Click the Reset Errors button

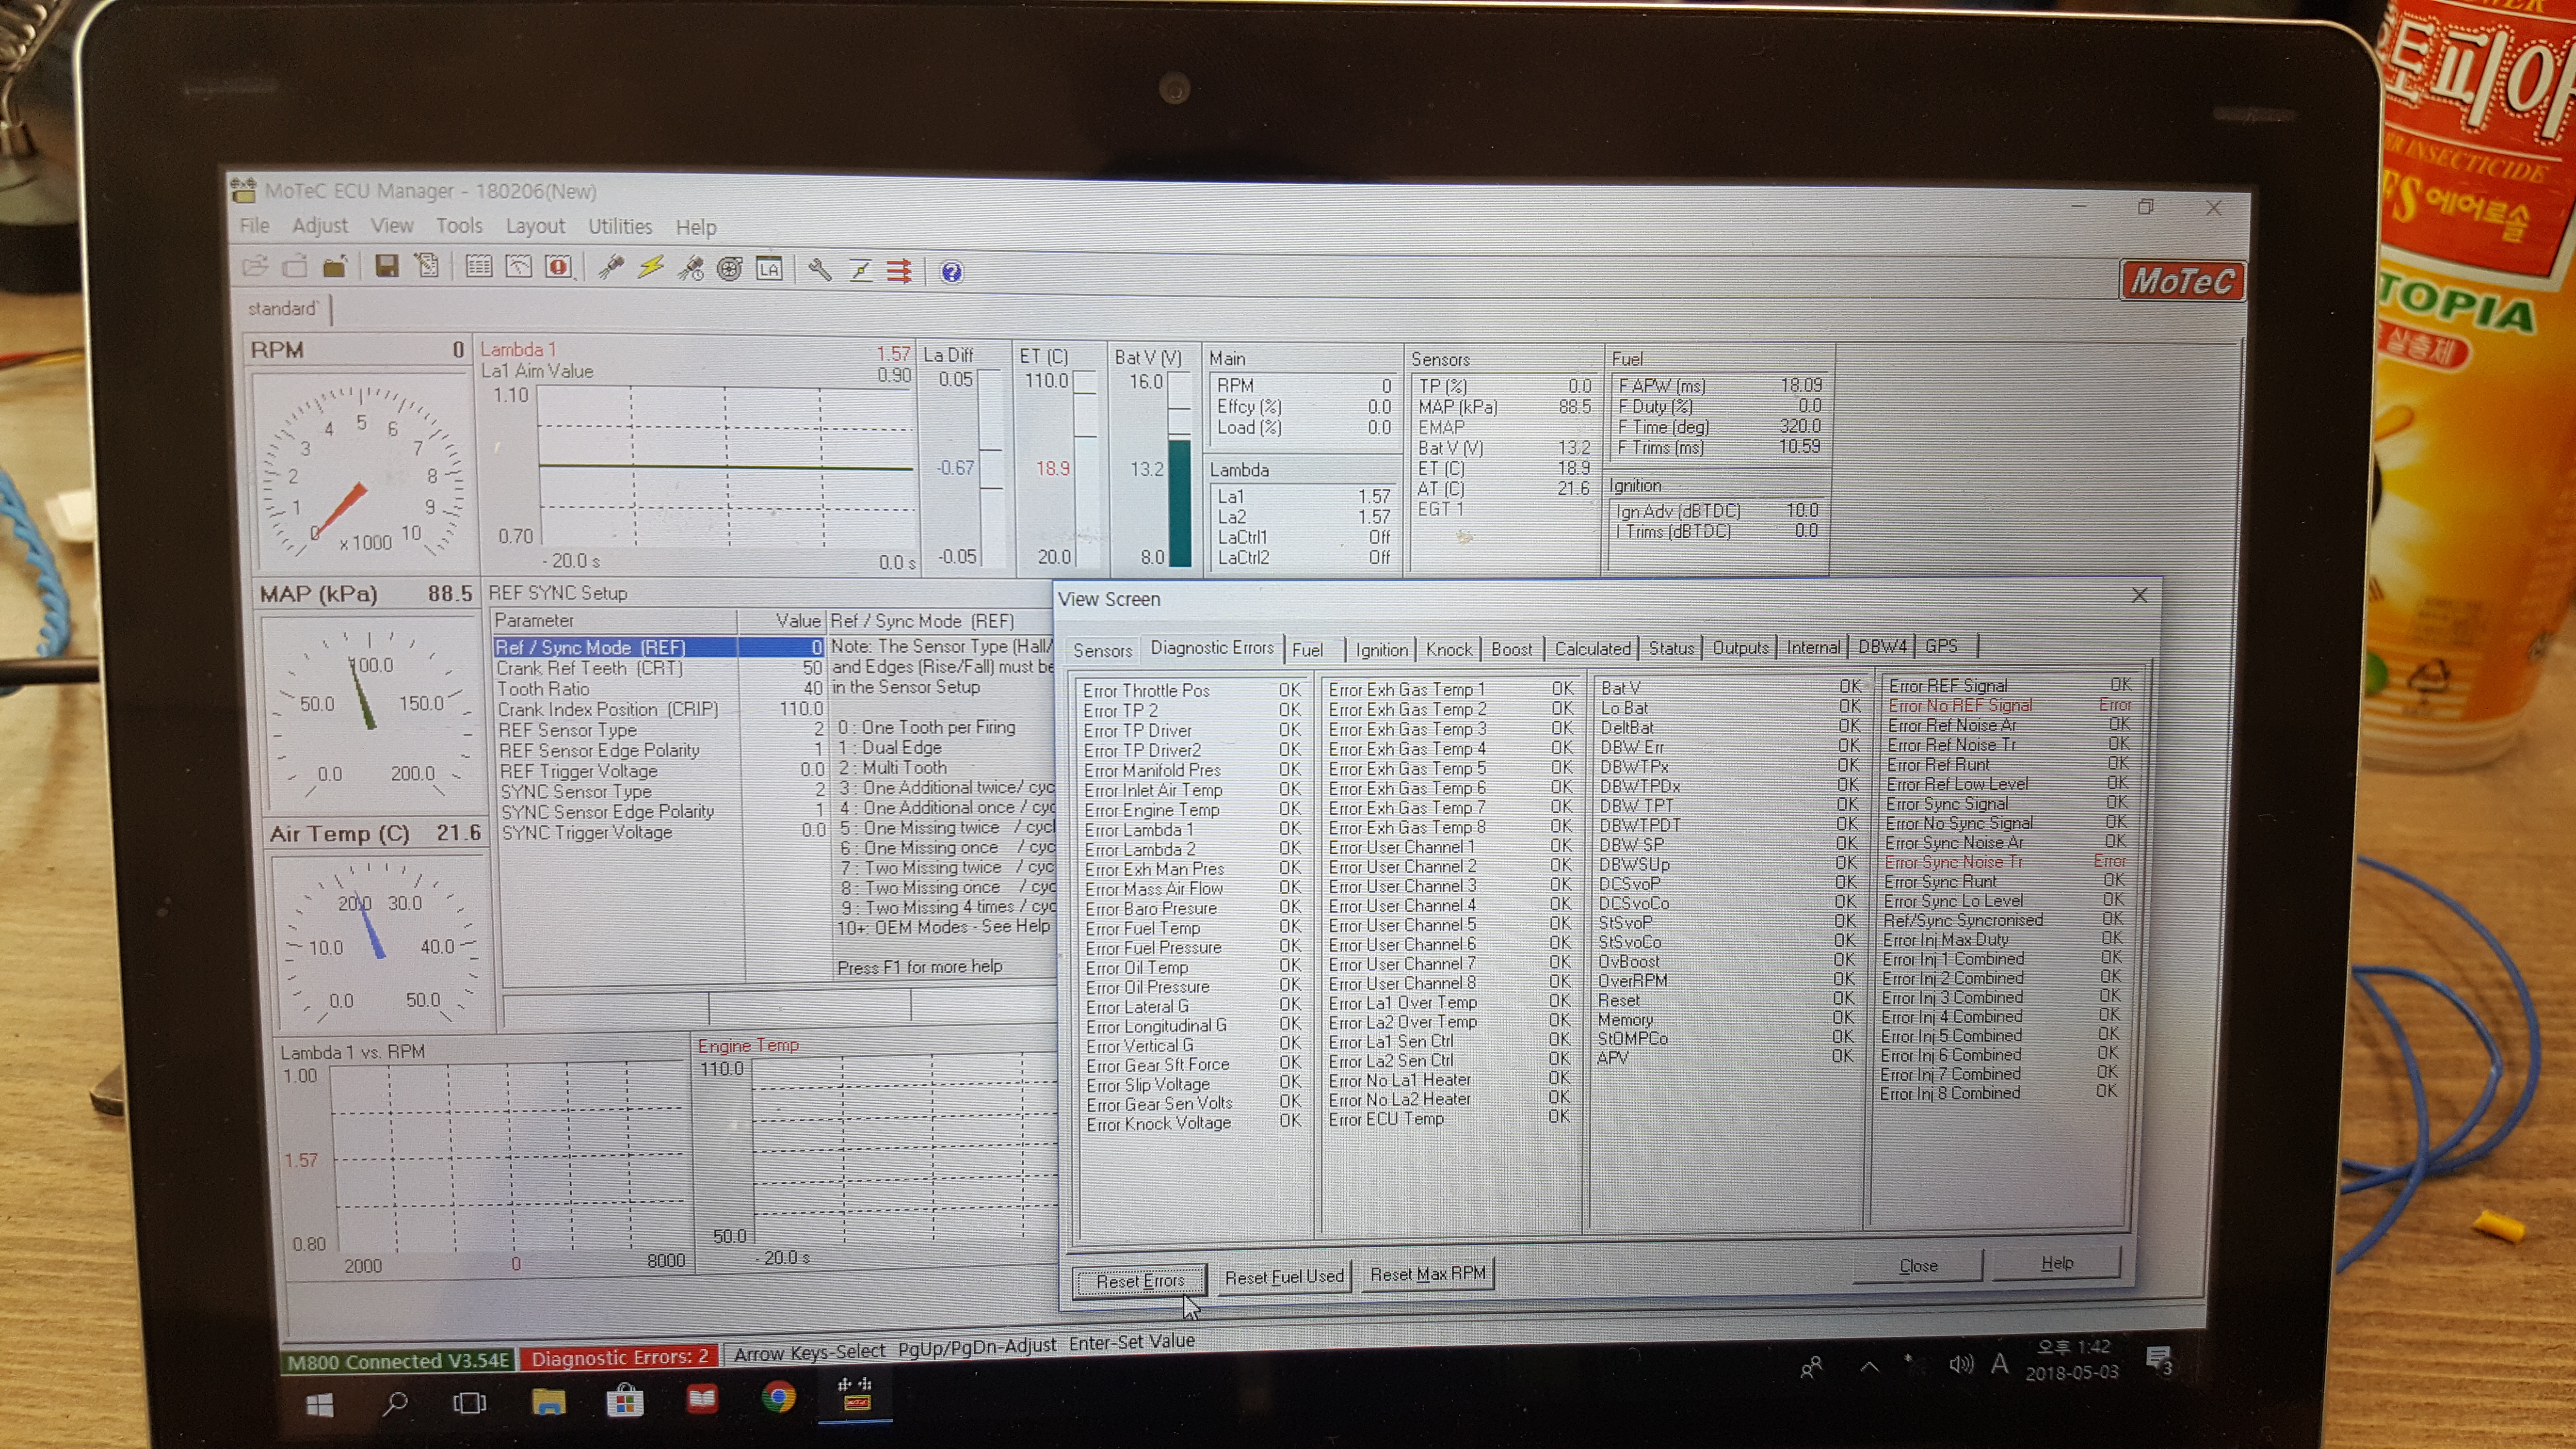pos(1139,1280)
